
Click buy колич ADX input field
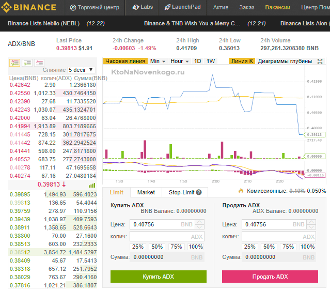click(167, 236)
